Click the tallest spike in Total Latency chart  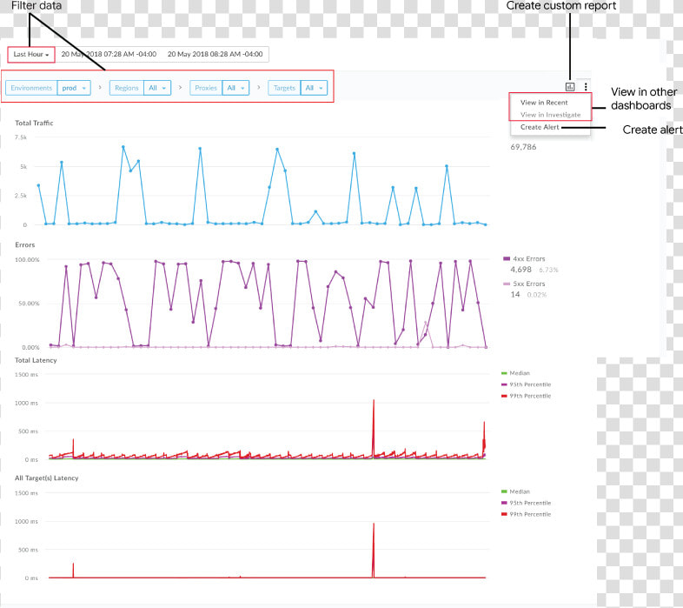click(x=374, y=401)
